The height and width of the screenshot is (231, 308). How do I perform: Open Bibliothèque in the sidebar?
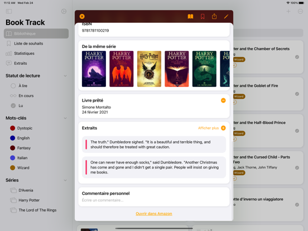click(x=36, y=33)
